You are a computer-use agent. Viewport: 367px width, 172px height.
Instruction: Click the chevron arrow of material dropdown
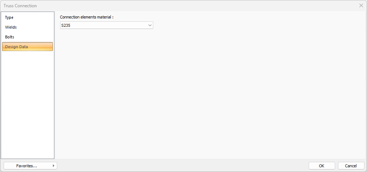coord(150,25)
